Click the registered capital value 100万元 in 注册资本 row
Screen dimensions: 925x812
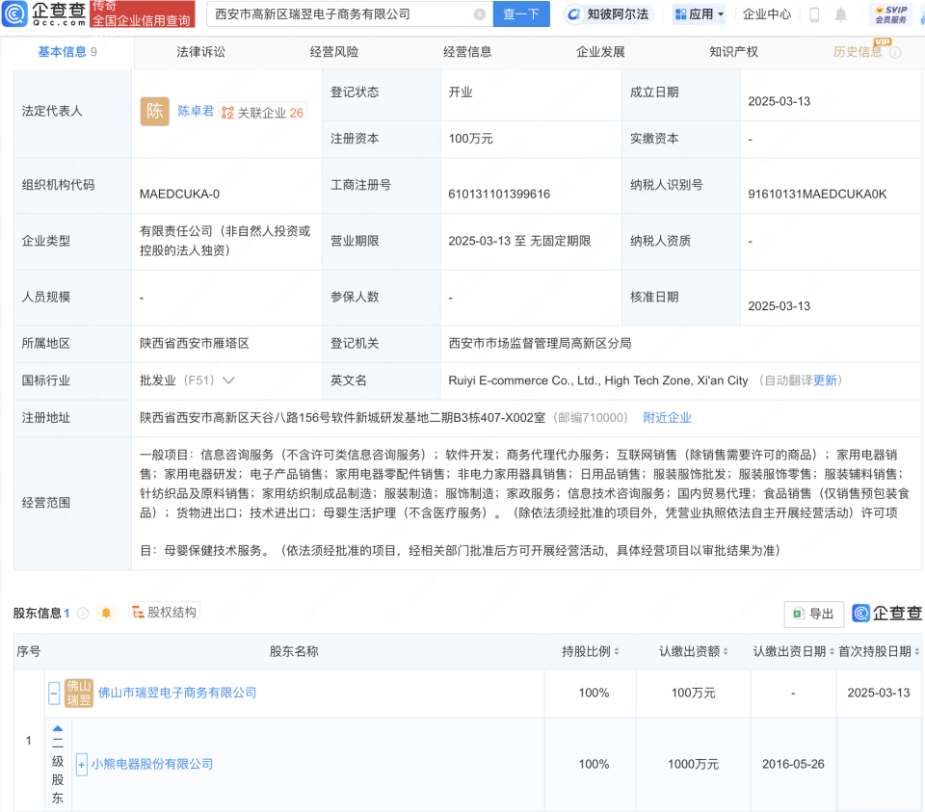(470, 139)
